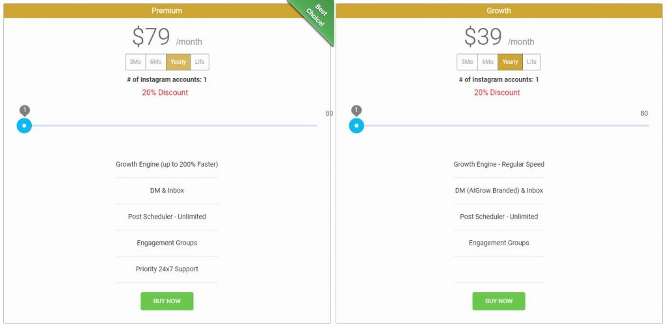Select 3Mo billing in Growth plan
The image size is (666, 326).
coord(467,62)
